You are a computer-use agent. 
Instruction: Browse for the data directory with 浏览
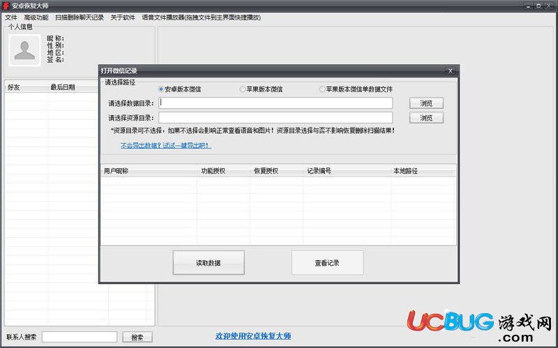pyautogui.click(x=426, y=103)
